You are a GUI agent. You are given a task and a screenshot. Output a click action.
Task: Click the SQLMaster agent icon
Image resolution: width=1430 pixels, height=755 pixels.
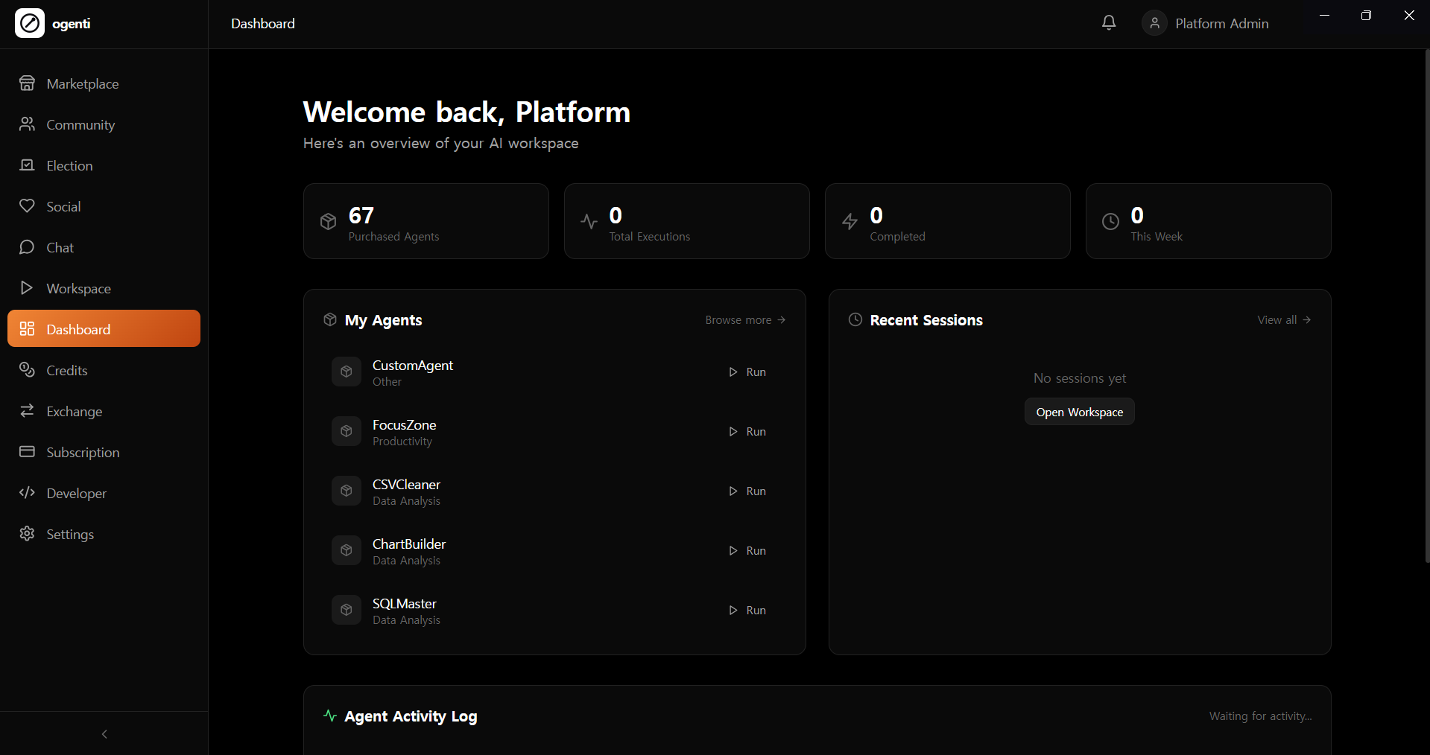point(347,610)
